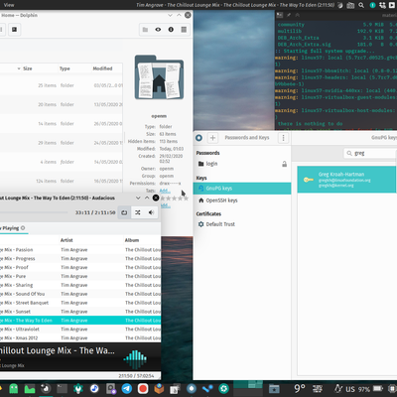Select the track Mix - Pure
397x397 pixels.
[x=80, y=276]
